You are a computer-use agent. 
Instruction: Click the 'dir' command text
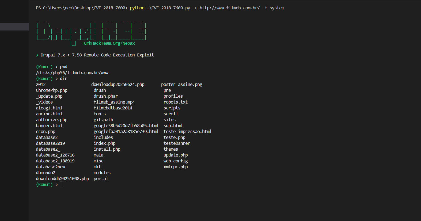[63, 79]
